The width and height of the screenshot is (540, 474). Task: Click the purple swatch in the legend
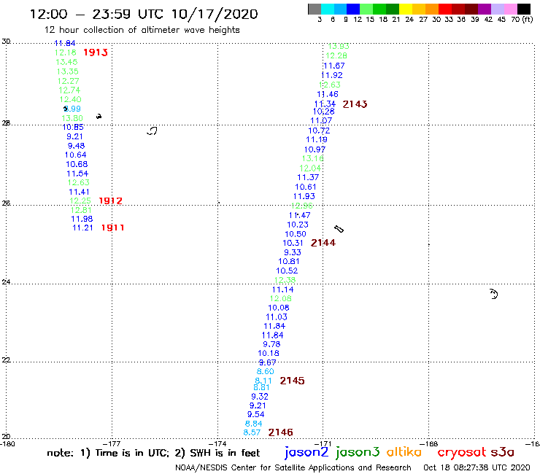tap(485, 9)
